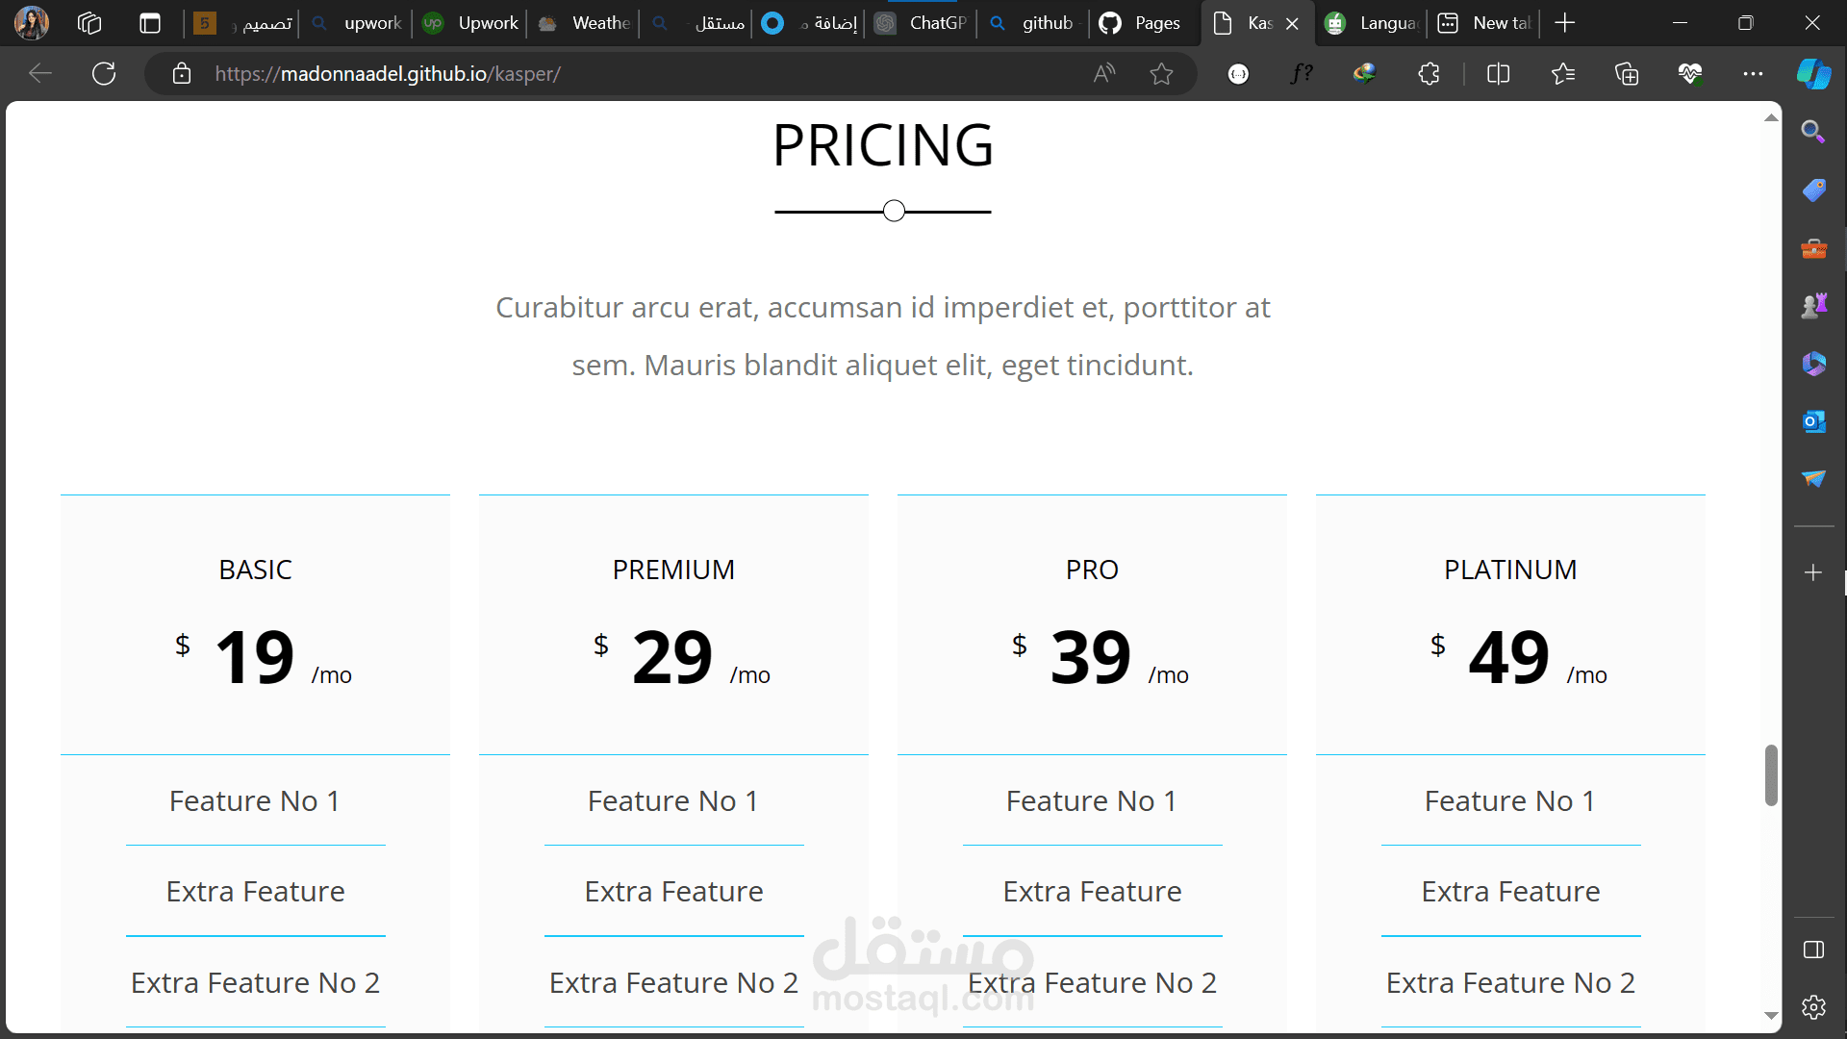Click the Read aloud icon in address bar
The image size is (1847, 1039).
click(1104, 73)
